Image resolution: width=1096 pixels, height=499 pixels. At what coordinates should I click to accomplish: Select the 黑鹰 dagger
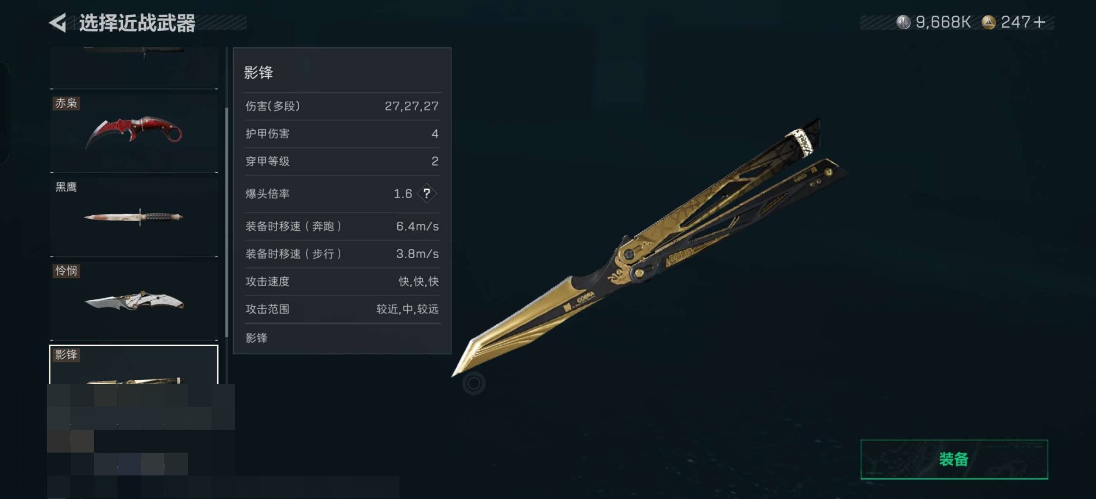tap(134, 216)
